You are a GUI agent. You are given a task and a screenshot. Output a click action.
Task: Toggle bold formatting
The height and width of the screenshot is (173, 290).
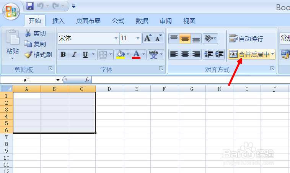point(63,55)
